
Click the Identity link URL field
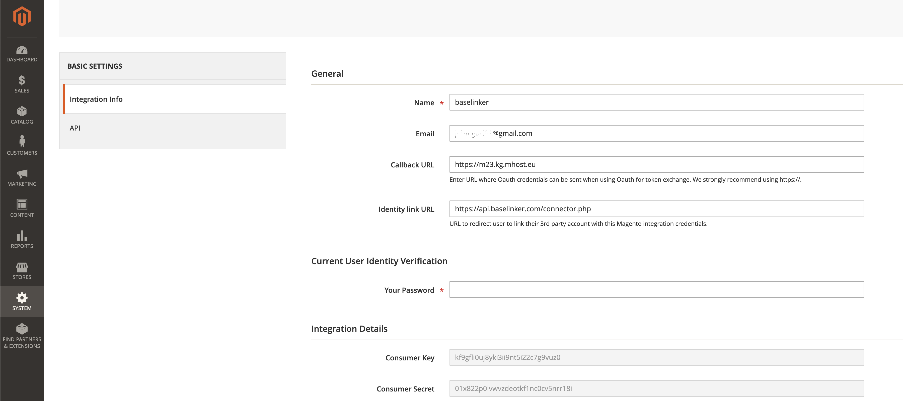point(656,209)
